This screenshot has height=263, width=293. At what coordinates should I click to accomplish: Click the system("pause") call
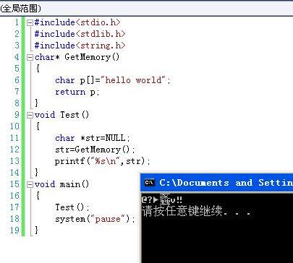point(95,219)
